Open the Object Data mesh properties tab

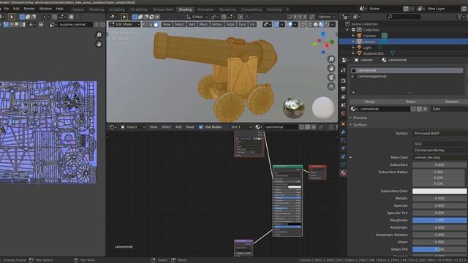coord(343,164)
